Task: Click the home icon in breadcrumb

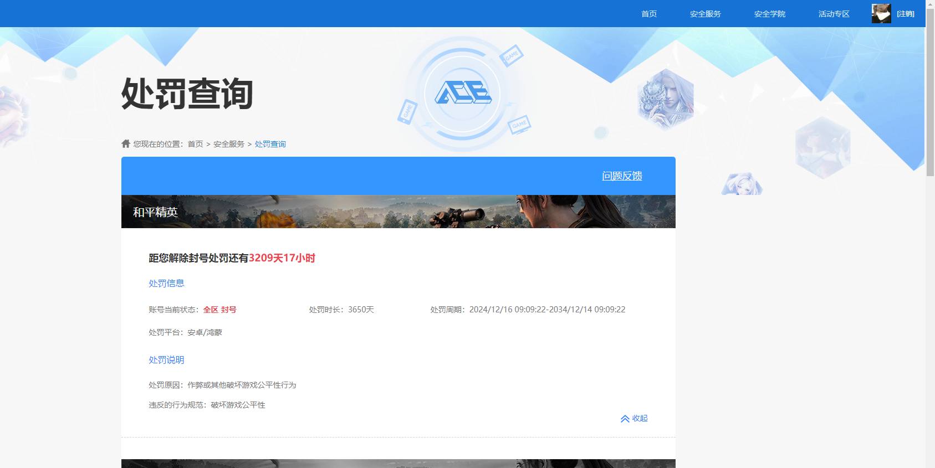Action: [126, 143]
